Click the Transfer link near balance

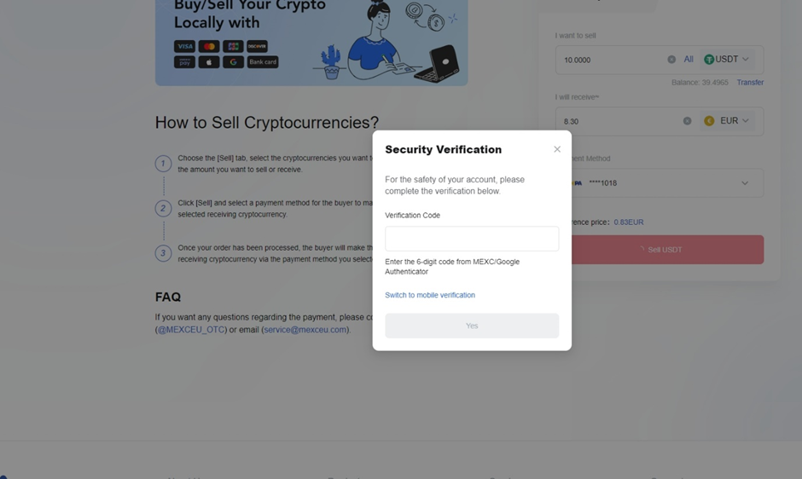tap(750, 83)
